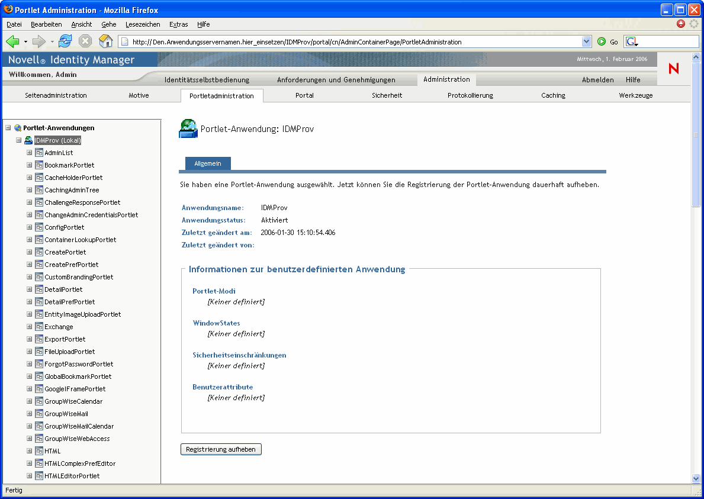Click the Registrierung aufheben button

point(221,449)
